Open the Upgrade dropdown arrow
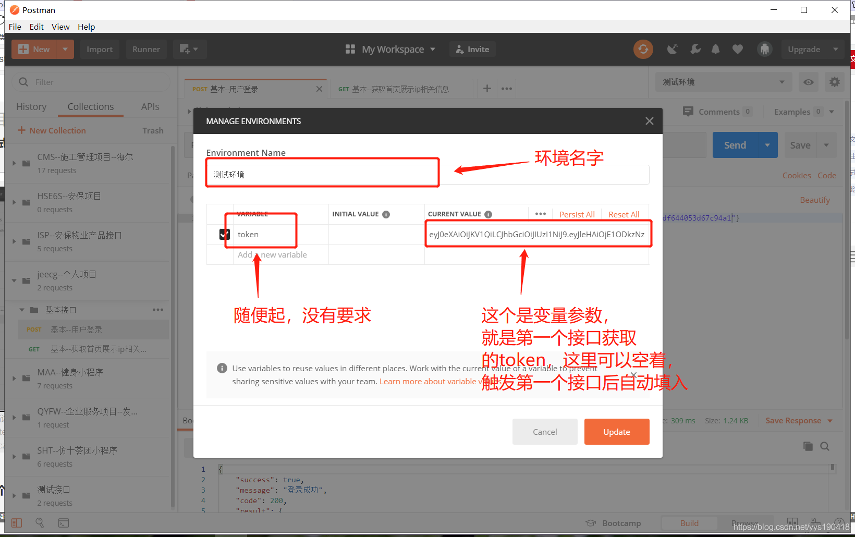The height and width of the screenshot is (537, 855). tap(836, 49)
